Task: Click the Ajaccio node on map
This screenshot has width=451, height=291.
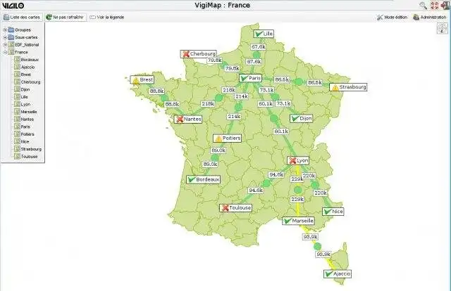Action: click(x=338, y=274)
